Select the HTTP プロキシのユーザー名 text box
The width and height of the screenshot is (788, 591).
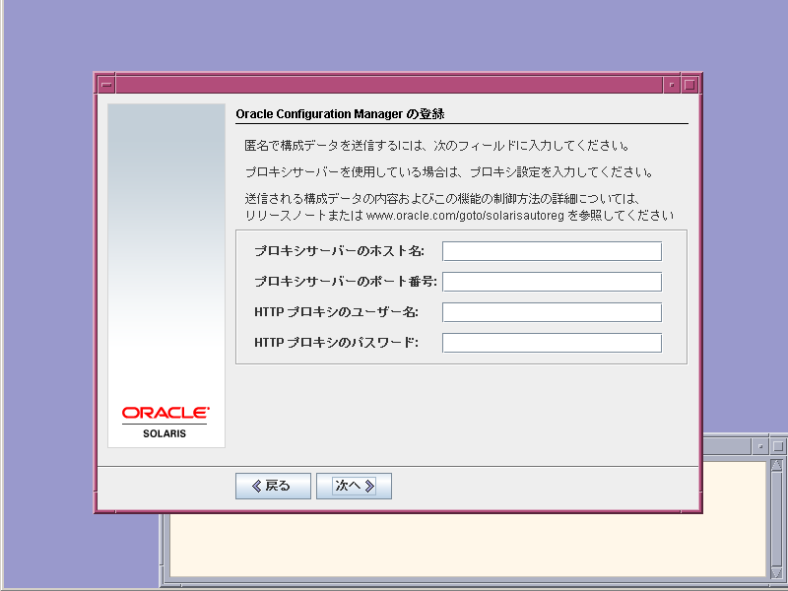click(x=552, y=312)
